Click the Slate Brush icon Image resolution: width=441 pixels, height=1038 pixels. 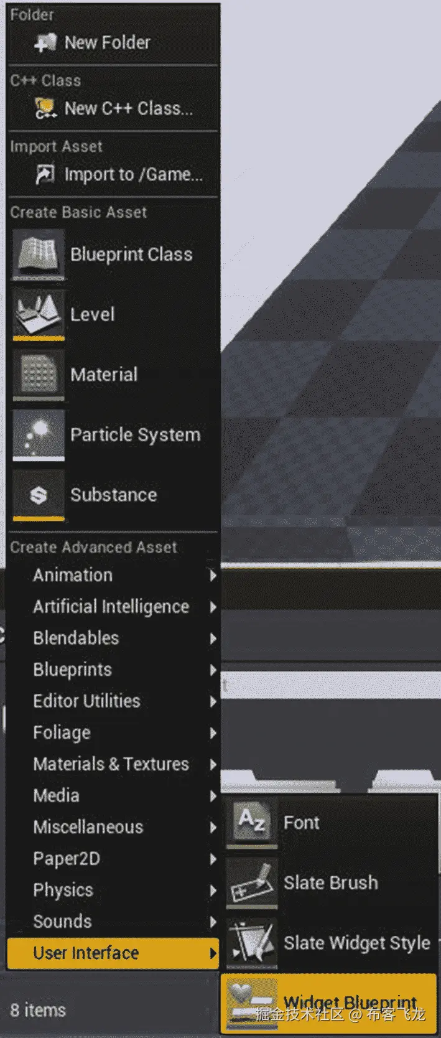click(252, 882)
